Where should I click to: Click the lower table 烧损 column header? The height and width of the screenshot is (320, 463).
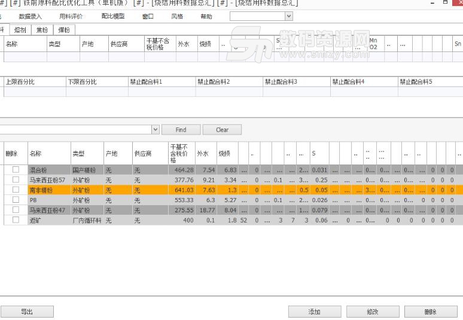pyautogui.click(x=228, y=153)
